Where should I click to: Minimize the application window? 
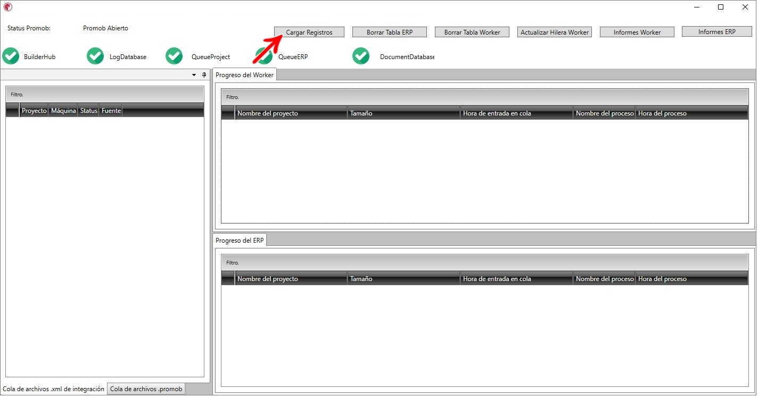pos(696,7)
